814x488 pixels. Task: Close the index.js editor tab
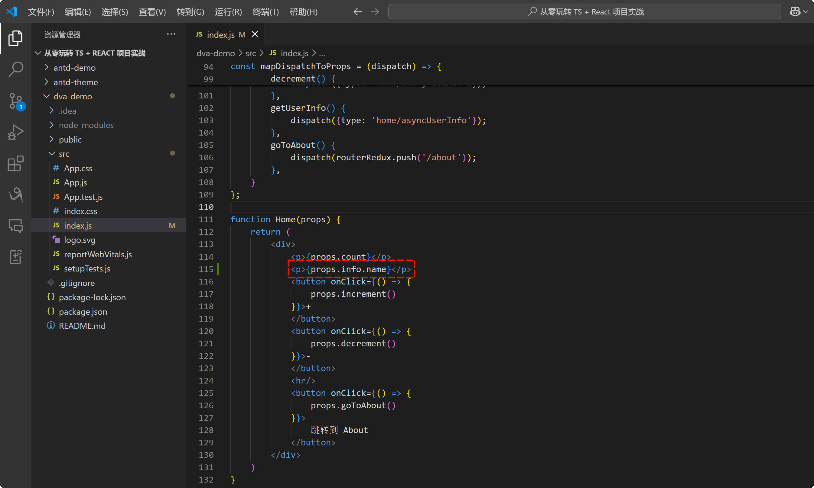(x=255, y=34)
